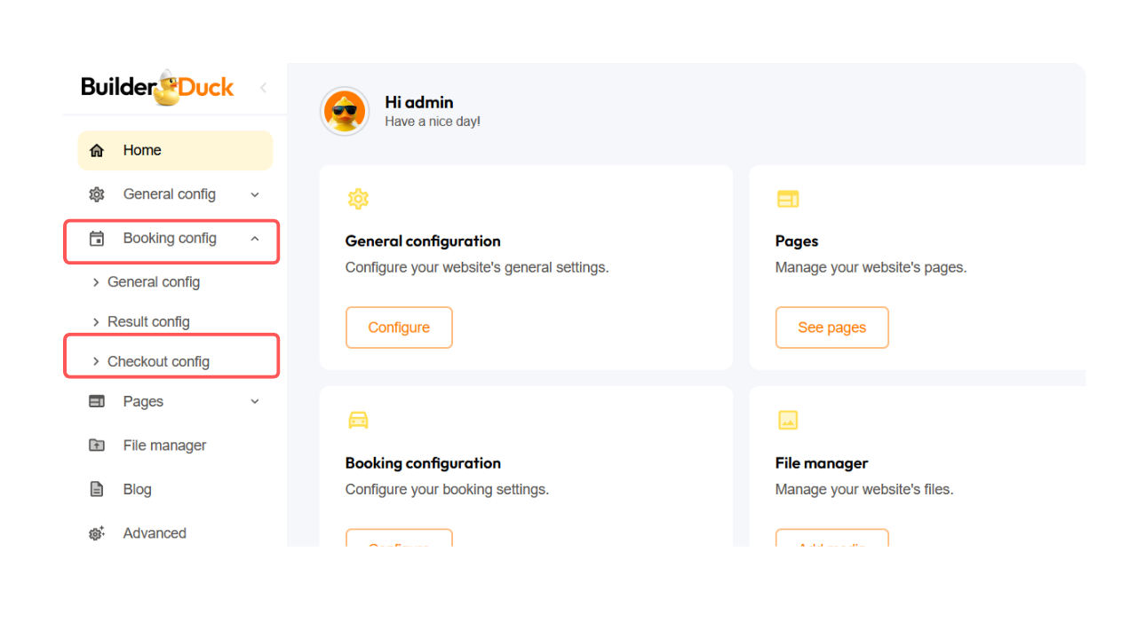The height and width of the screenshot is (639, 1137).
Task: Open the Blog menu item
Action: click(x=137, y=489)
